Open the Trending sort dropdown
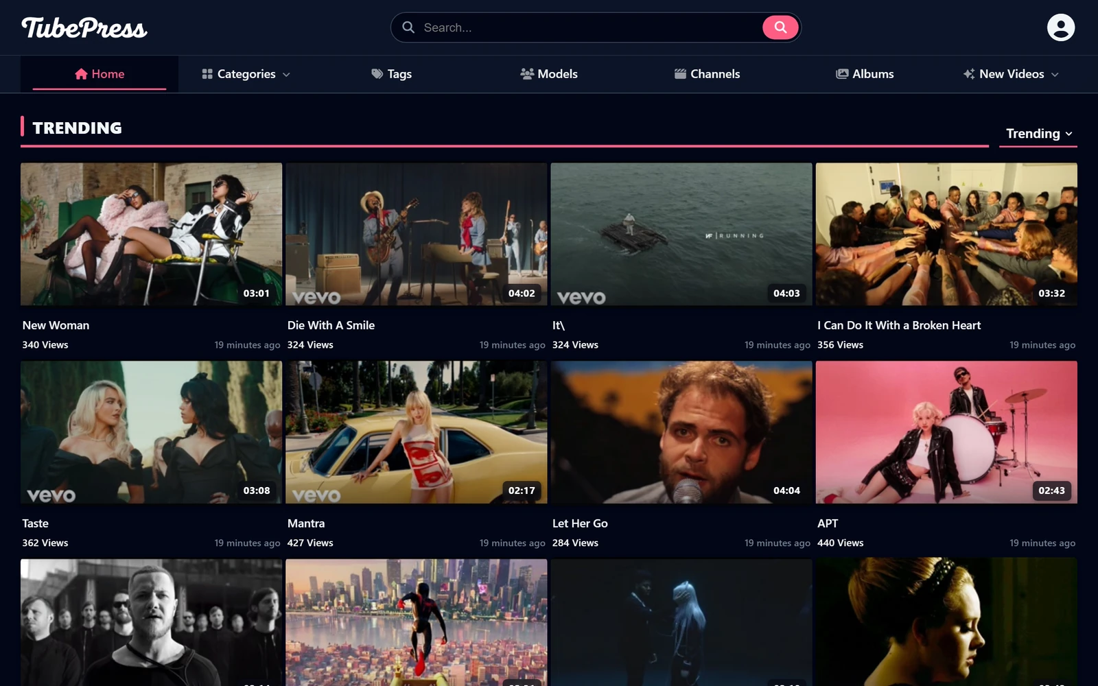This screenshot has width=1098, height=686. [x=1038, y=134]
